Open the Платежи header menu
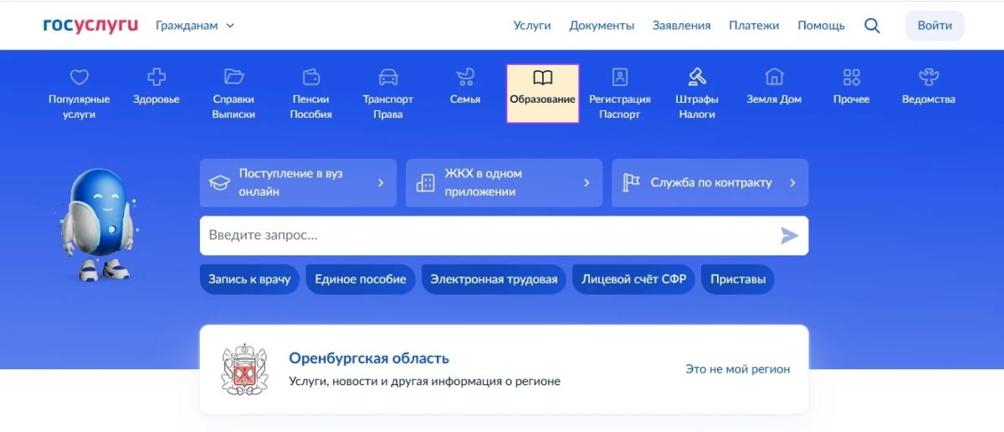The height and width of the screenshot is (432, 1004). (754, 25)
